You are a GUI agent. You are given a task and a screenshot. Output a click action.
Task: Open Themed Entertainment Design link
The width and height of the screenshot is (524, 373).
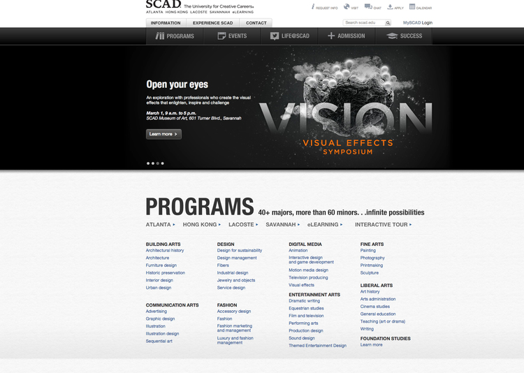[x=317, y=346]
